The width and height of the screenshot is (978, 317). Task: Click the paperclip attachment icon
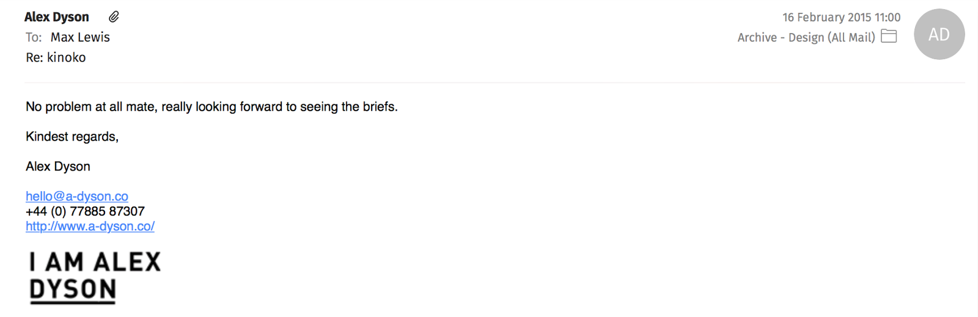[114, 17]
